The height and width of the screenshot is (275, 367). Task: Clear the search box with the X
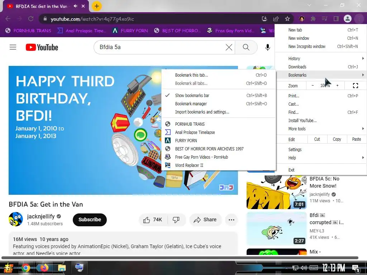(229, 47)
